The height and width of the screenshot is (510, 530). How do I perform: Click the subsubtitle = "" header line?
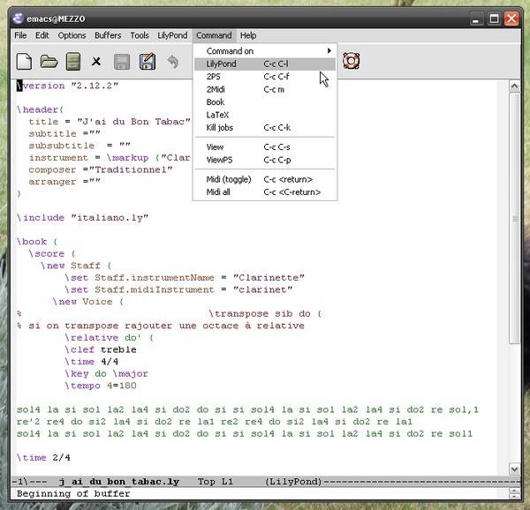pos(79,146)
